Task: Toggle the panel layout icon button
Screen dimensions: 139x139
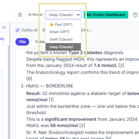Action: tap(20, 15)
